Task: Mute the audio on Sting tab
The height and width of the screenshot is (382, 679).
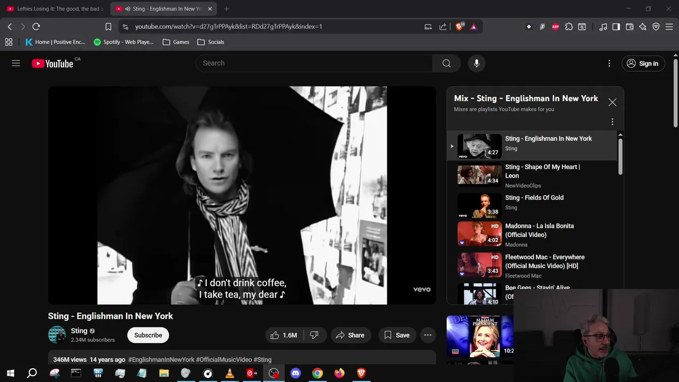Action: point(128,8)
